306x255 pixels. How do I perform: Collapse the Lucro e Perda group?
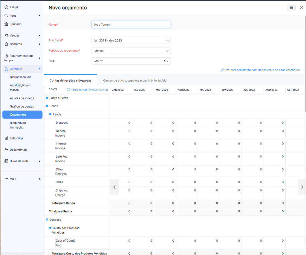47,98
